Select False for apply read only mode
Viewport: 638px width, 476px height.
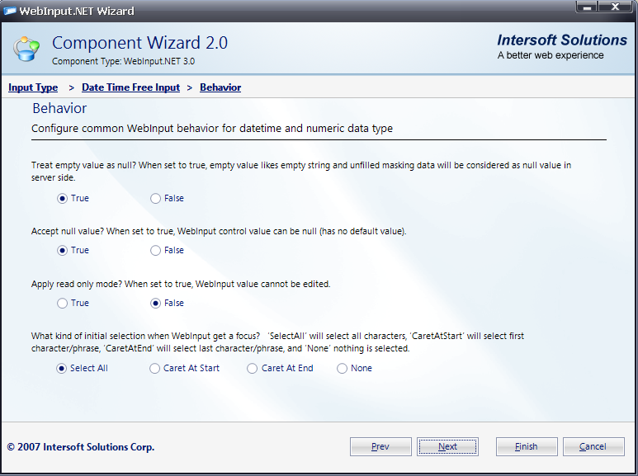click(156, 303)
